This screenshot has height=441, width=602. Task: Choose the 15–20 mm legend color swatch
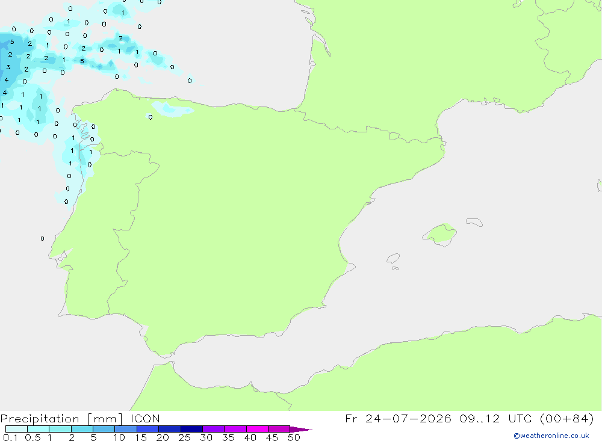pyautogui.click(x=148, y=429)
